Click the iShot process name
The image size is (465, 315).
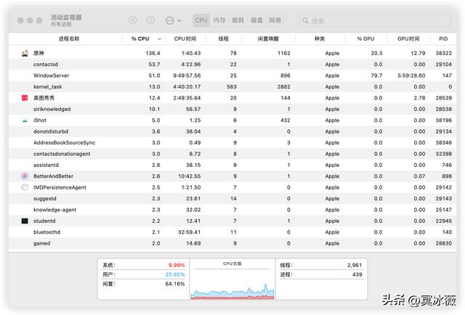[40, 120]
